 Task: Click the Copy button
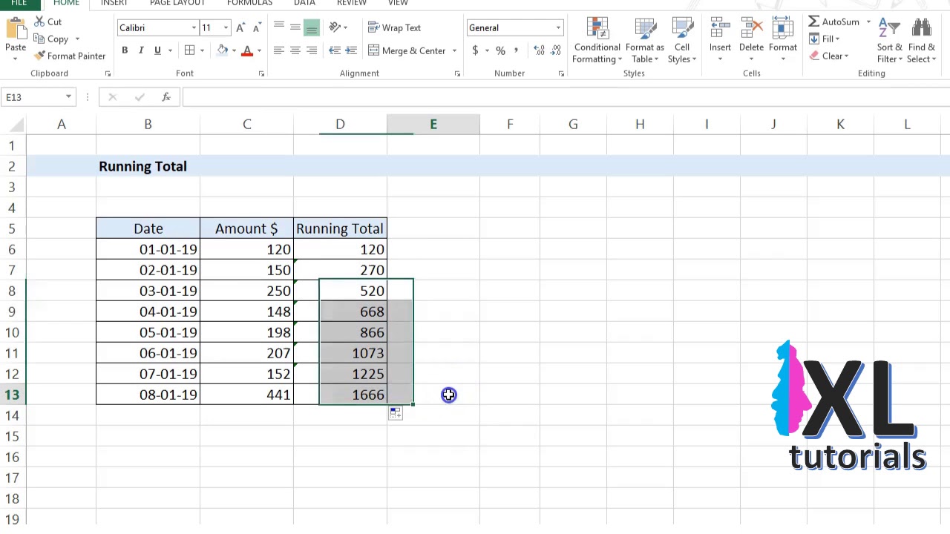coord(51,39)
